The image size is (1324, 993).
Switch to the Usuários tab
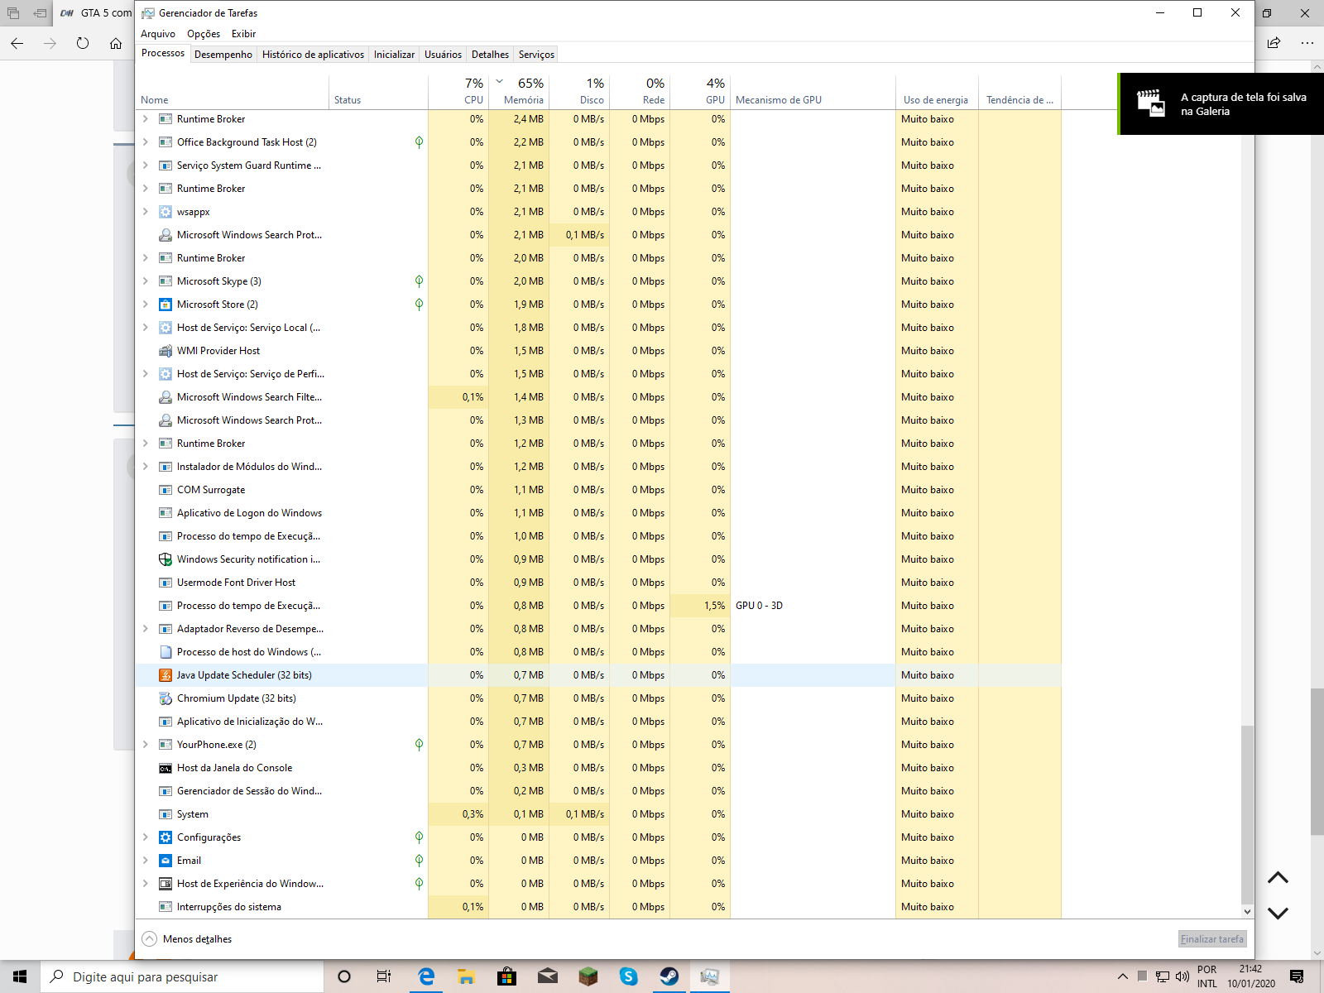[x=443, y=55]
